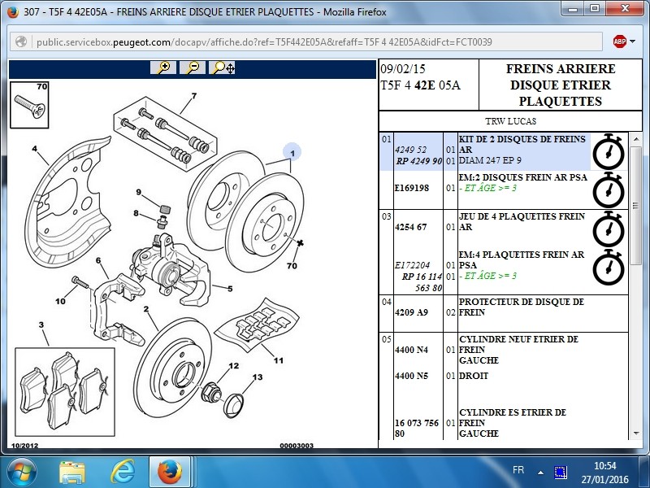Click part reference 16 073 756 80
This screenshot has width=650, height=488.
[x=417, y=429]
